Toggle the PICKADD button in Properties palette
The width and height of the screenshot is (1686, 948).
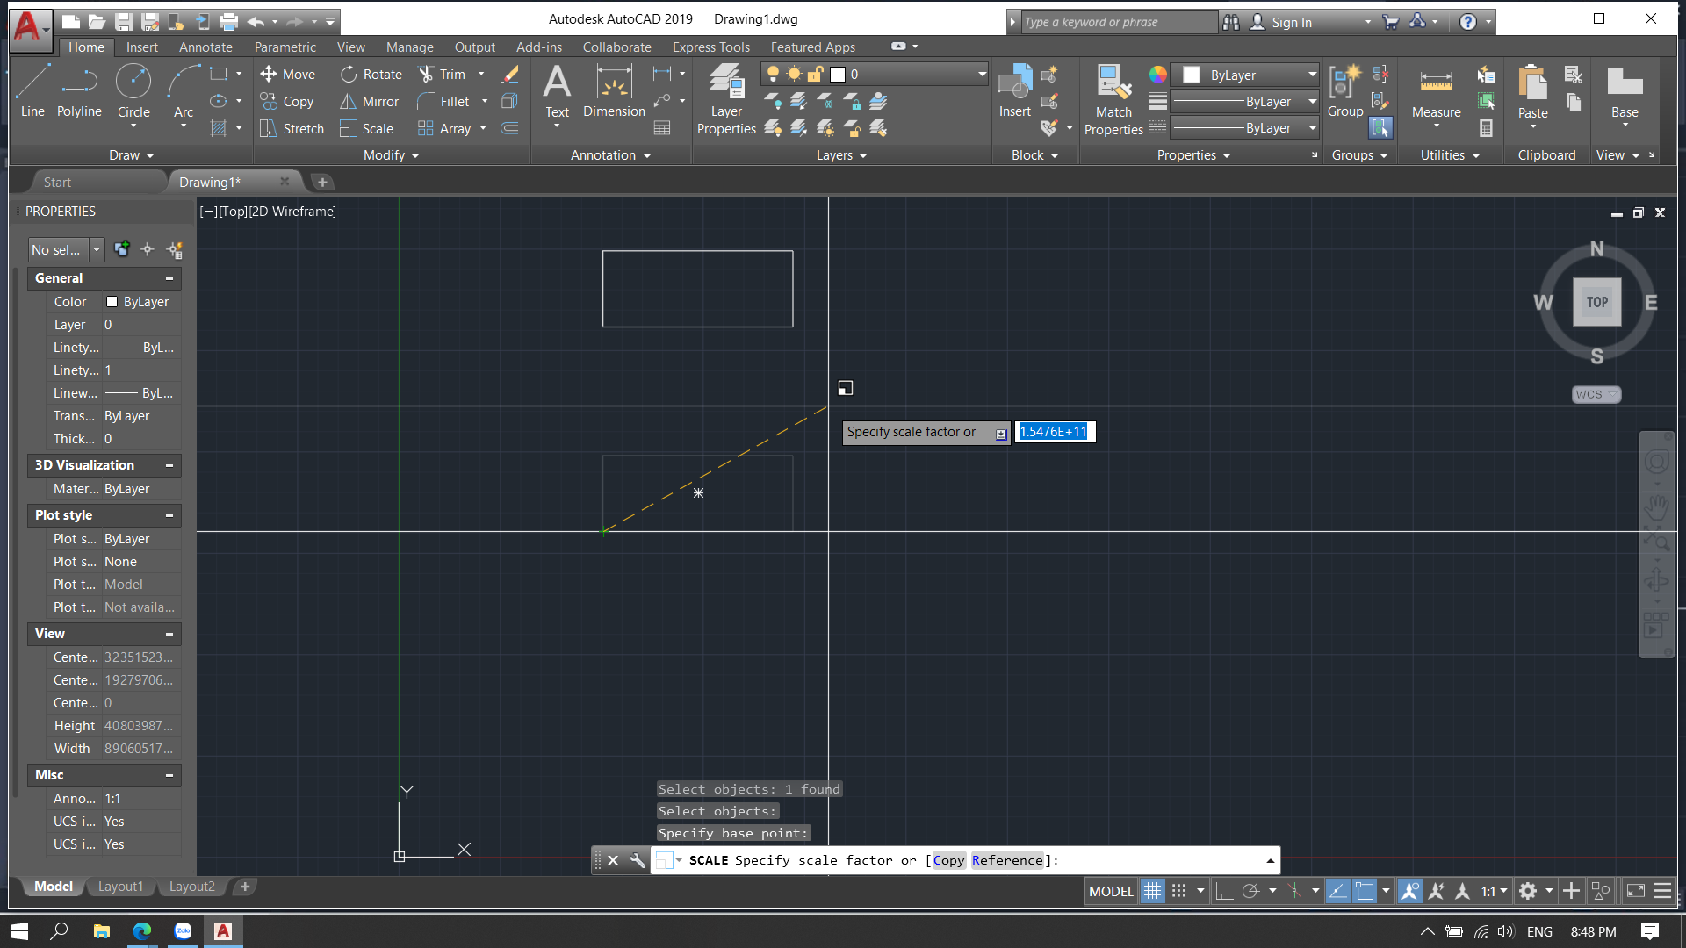122,250
